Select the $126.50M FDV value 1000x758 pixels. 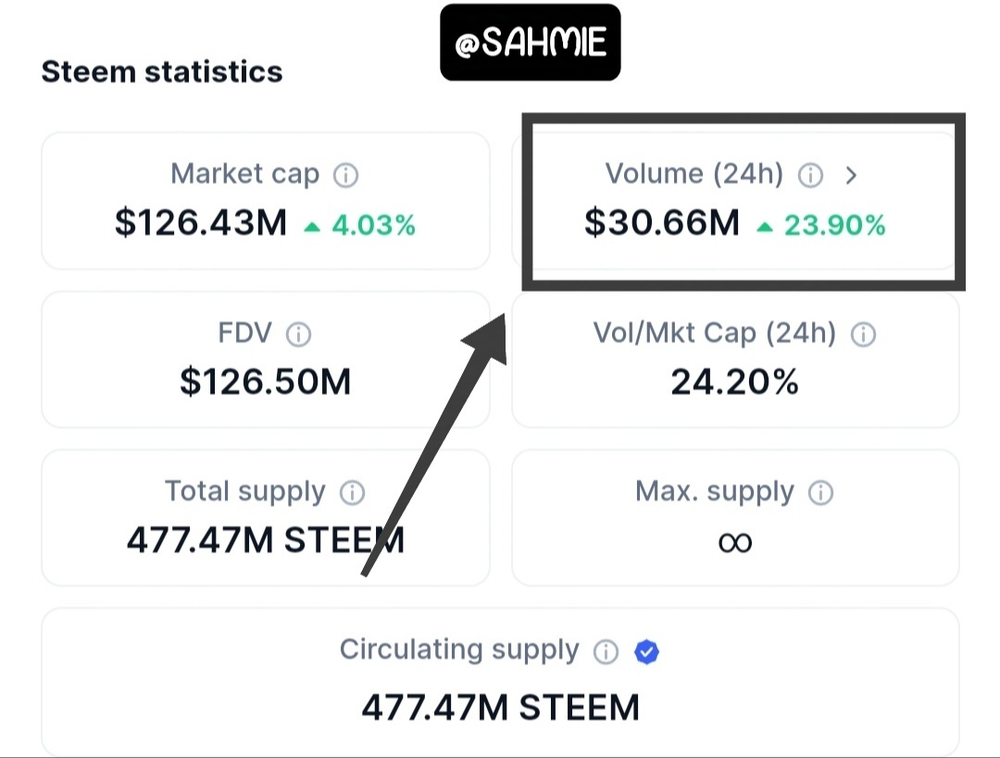pyautogui.click(x=266, y=382)
